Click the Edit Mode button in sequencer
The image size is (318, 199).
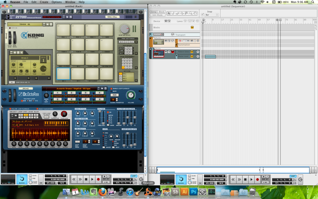click(x=157, y=15)
